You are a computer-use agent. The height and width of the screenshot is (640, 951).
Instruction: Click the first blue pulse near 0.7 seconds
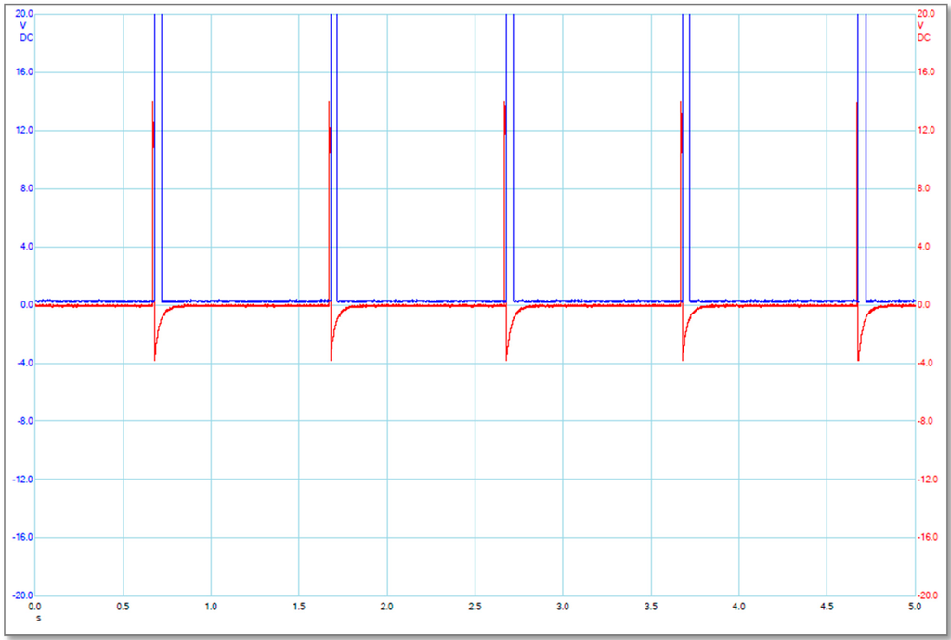pos(158,158)
